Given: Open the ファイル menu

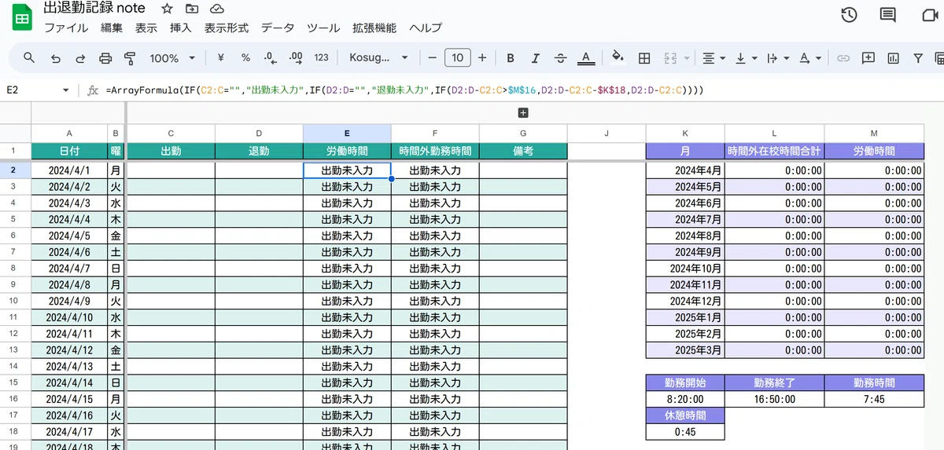Looking at the screenshot, I should click(66, 27).
